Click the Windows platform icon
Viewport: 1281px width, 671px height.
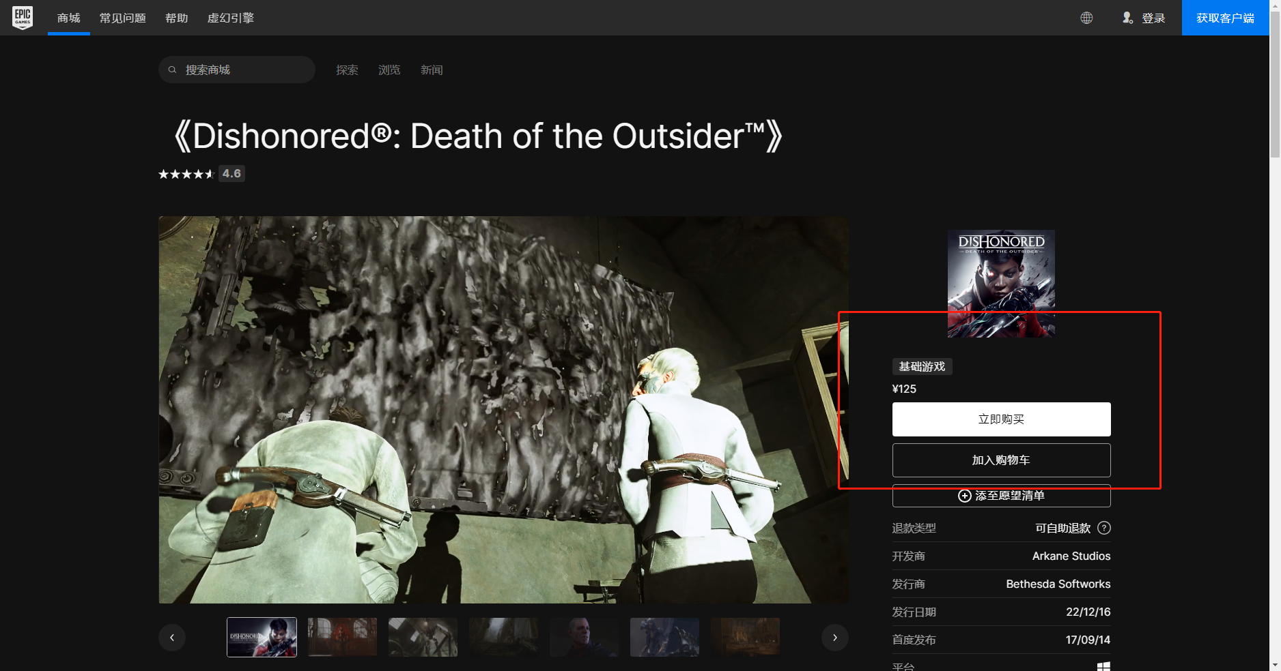coord(1103,666)
